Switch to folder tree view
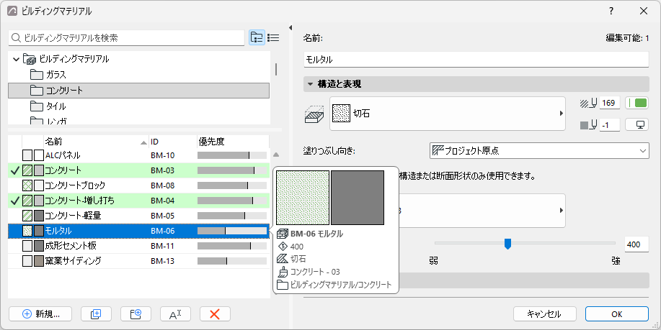Viewport: 661px width, 330px height. [x=257, y=37]
